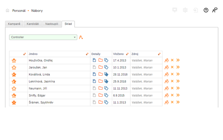The height and width of the screenshot is (140, 223).
Task: Toggle the favorite star for Neumann, Jiří
Action: [14, 89]
